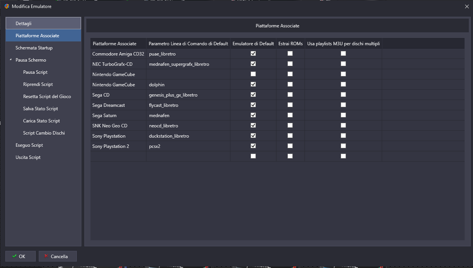Click empty new-row platform cell below Playstation 2
This screenshot has height=268, width=473.
pos(118,156)
